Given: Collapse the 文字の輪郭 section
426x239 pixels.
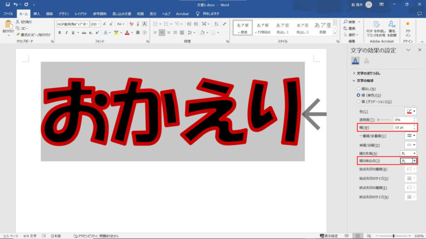Looking at the screenshot, I should tap(354, 81).
